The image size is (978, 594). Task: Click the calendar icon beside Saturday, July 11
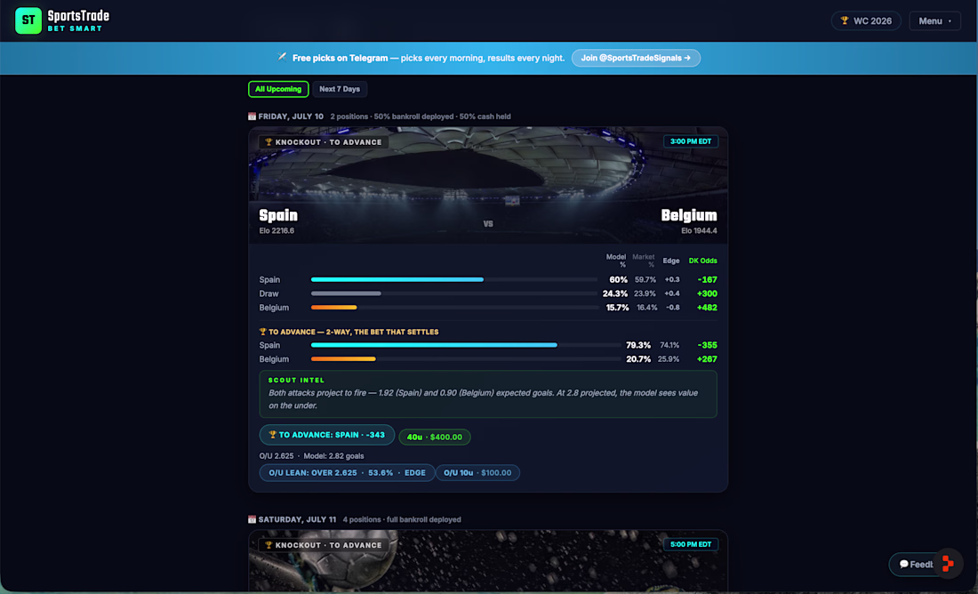(x=252, y=519)
